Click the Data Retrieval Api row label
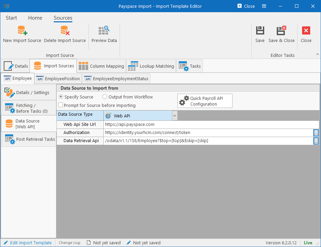 [81, 141]
